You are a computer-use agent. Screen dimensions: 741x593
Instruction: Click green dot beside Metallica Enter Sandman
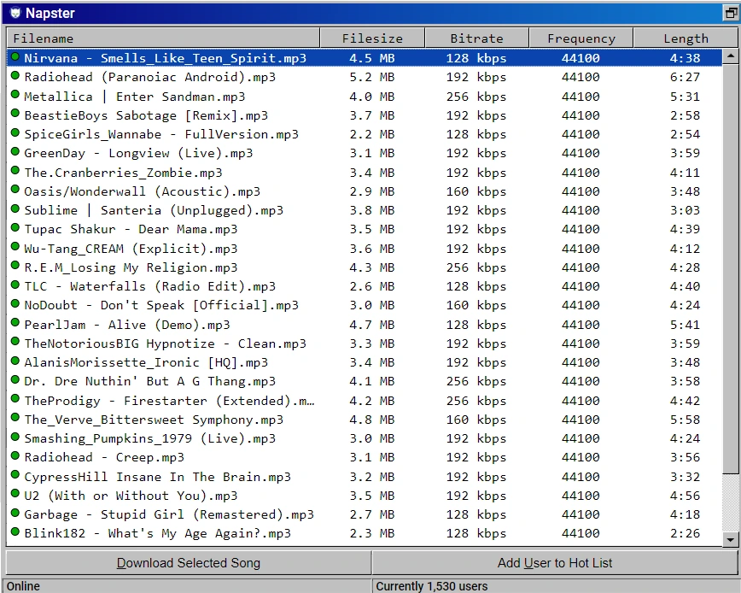pyautogui.click(x=15, y=95)
